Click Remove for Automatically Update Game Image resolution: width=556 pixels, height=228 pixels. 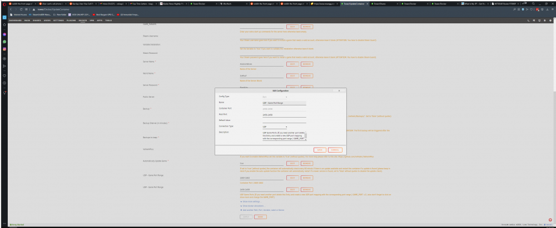307,164
